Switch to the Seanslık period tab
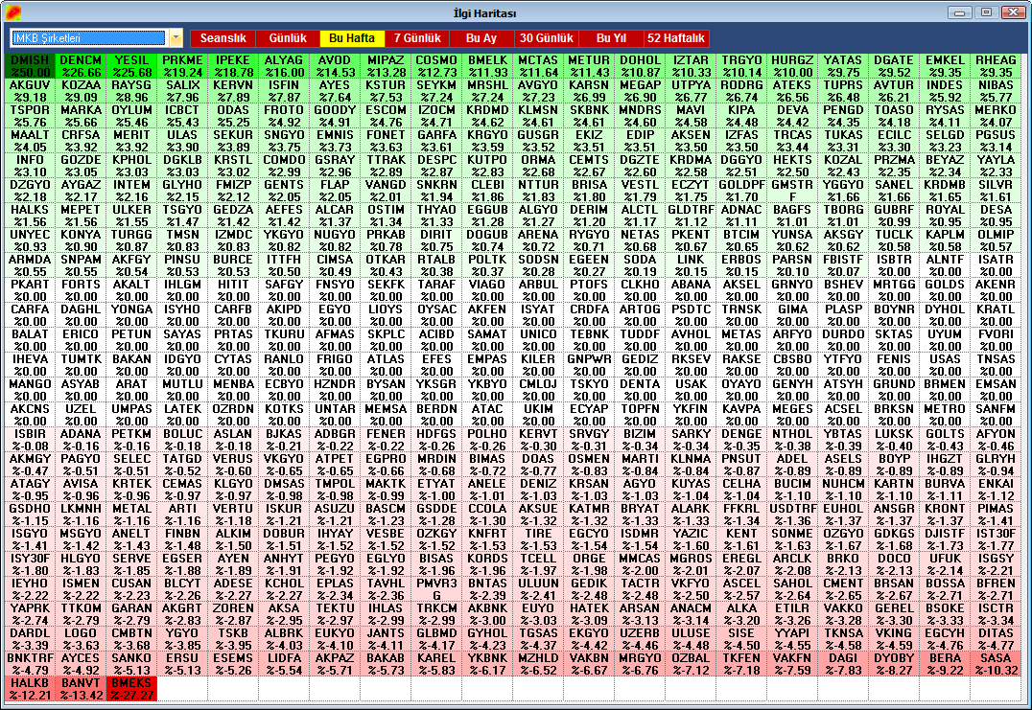The image size is (1032, 710). point(223,38)
